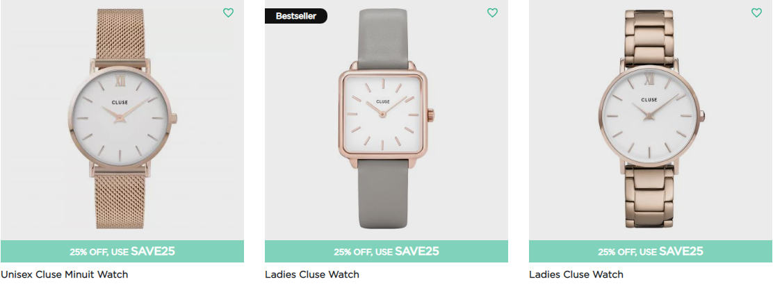Open middle Ladies Cluse Watch title link

point(312,274)
